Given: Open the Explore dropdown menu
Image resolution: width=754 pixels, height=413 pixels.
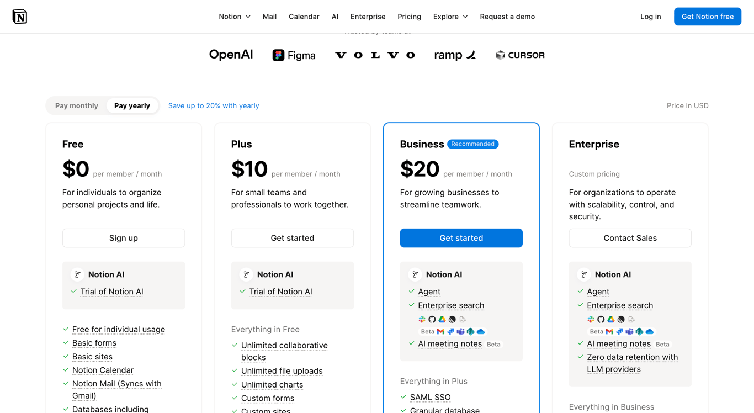Looking at the screenshot, I should point(450,17).
